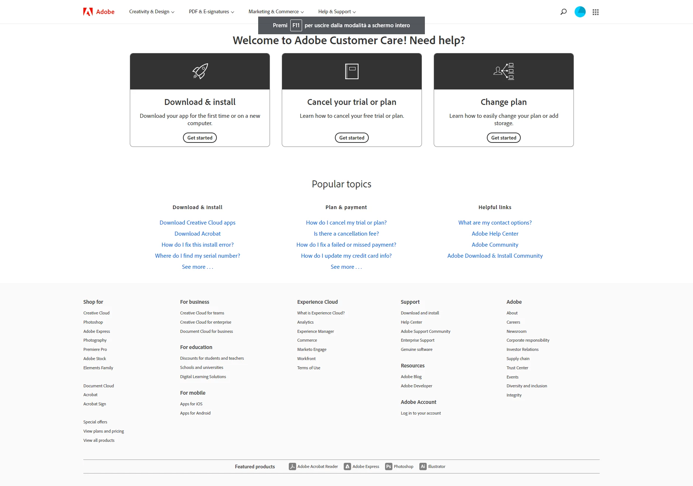The height and width of the screenshot is (486, 693).
Task: Open Where do I find my serial number
Action: [197, 256]
